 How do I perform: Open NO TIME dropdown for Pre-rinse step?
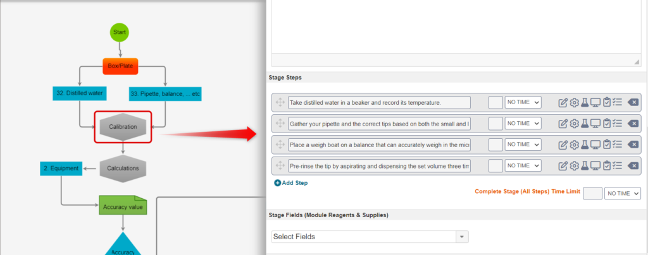pyautogui.click(x=523, y=165)
